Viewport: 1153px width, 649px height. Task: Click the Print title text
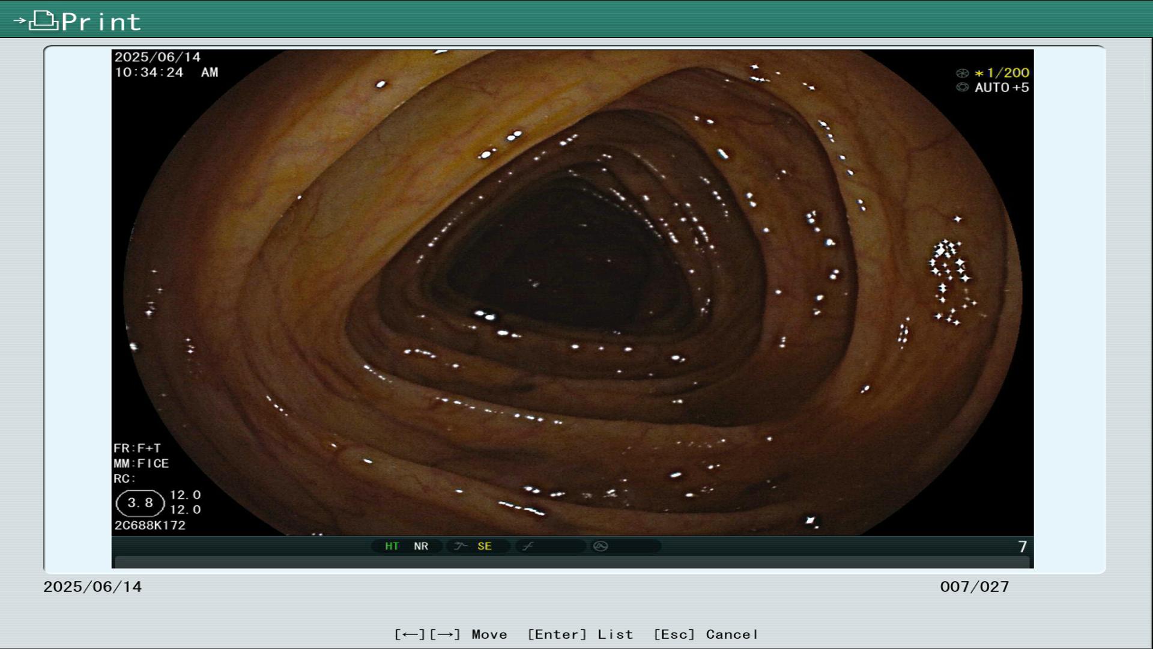pyautogui.click(x=101, y=22)
